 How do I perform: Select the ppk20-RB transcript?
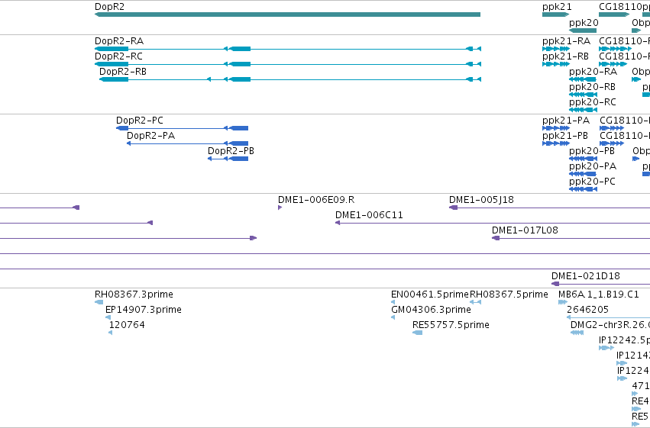(x=583, y=95)
